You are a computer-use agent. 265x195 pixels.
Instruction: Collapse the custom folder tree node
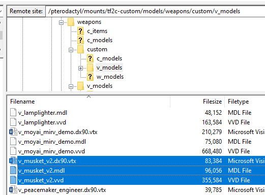click(x=71, y=50)
